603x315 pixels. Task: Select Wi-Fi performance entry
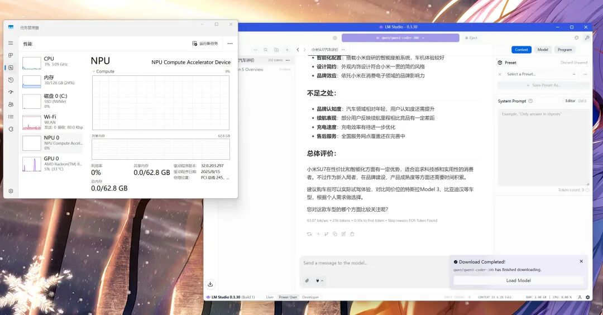[51, 122]
